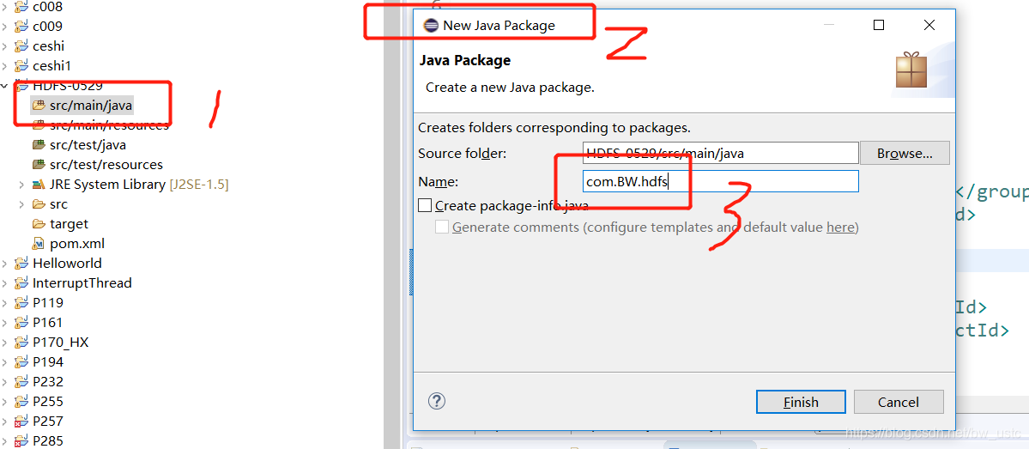Screen dimensions: 1029x449
Task: Click the InterruptThread project icon
Action: tap(21, 283)
